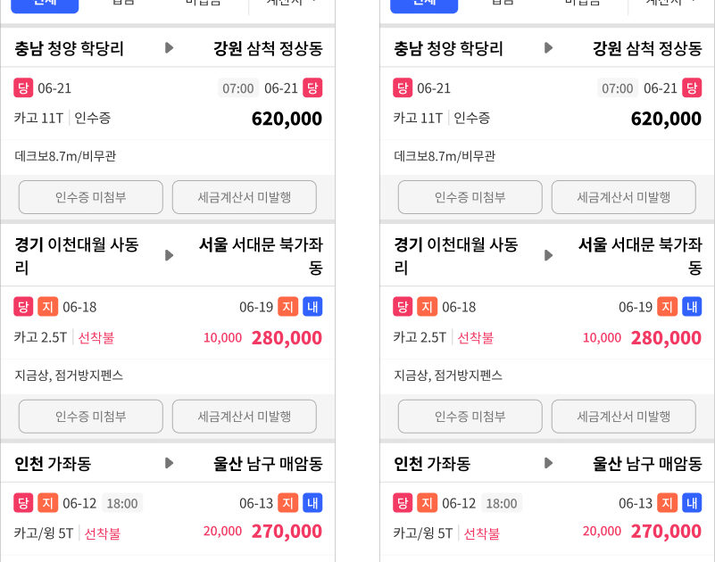Click the arrow icon after 인천 가좌동 in right panel
The height and width of the screenshot is (562, 715).
(x=548, y=463)
